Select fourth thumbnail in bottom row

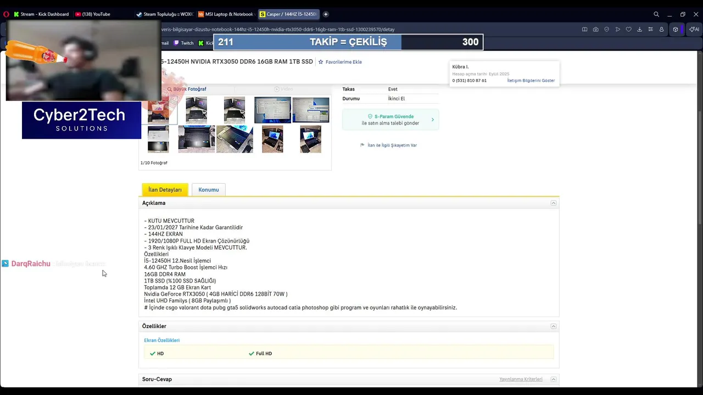pos(272,139)
